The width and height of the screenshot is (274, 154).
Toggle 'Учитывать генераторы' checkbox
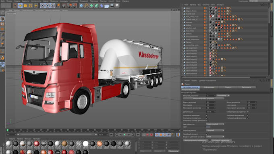pos(207,118)
